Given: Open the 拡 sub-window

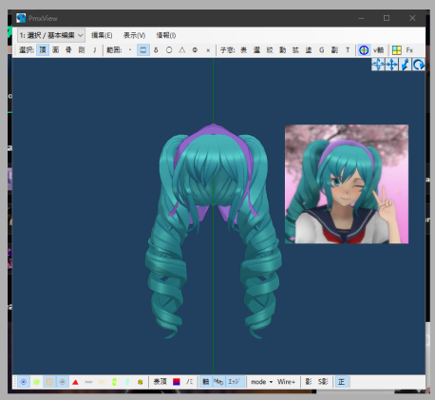Looking at the screenshot, I should coord(295,50).
